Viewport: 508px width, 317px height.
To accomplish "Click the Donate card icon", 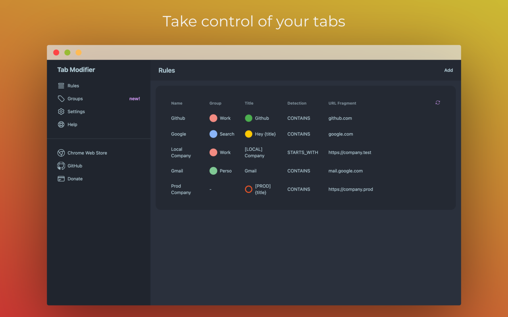I will point(61,179).
